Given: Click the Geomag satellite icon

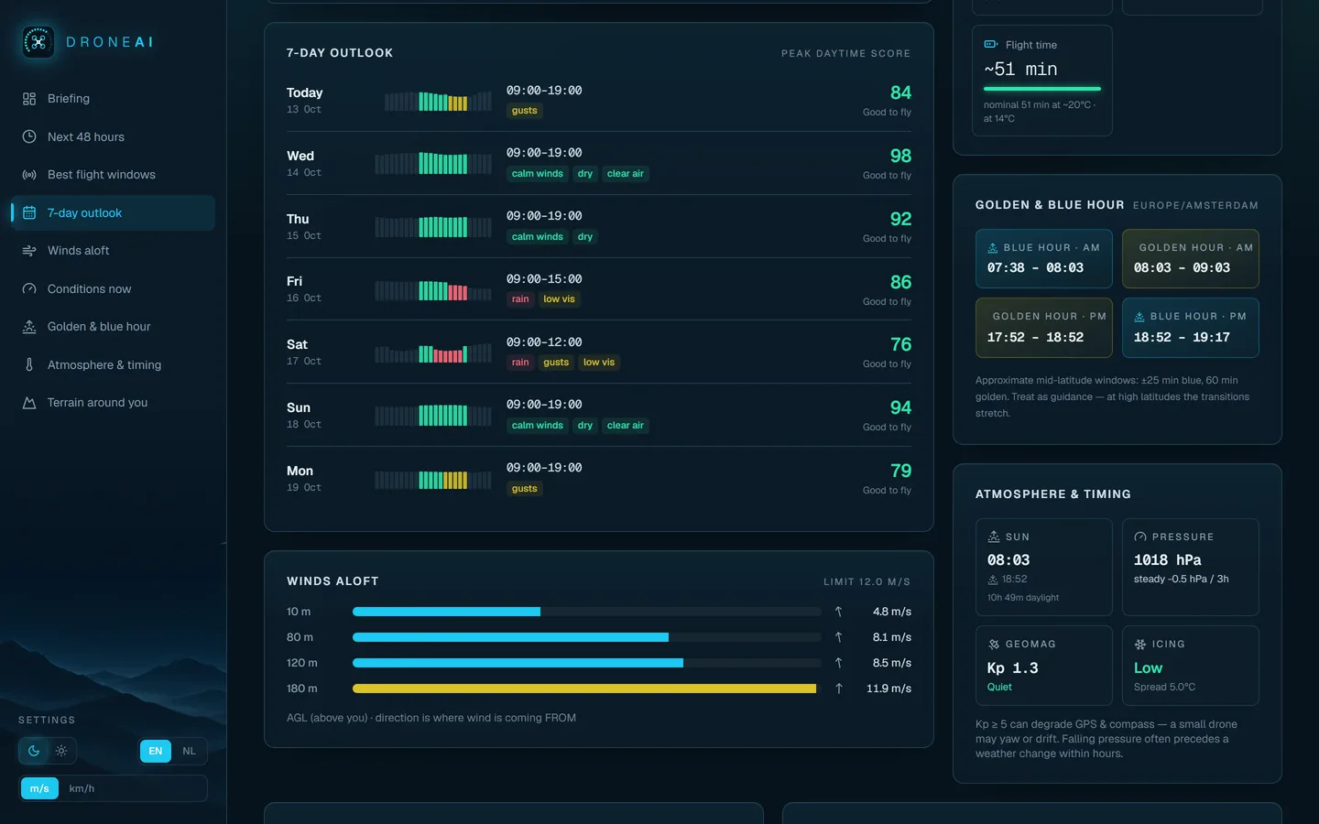Looking at the screenshot, I should [994, 645].
